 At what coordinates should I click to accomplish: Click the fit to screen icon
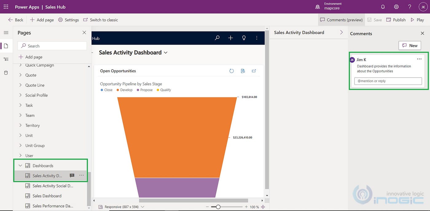click(263, 207)
